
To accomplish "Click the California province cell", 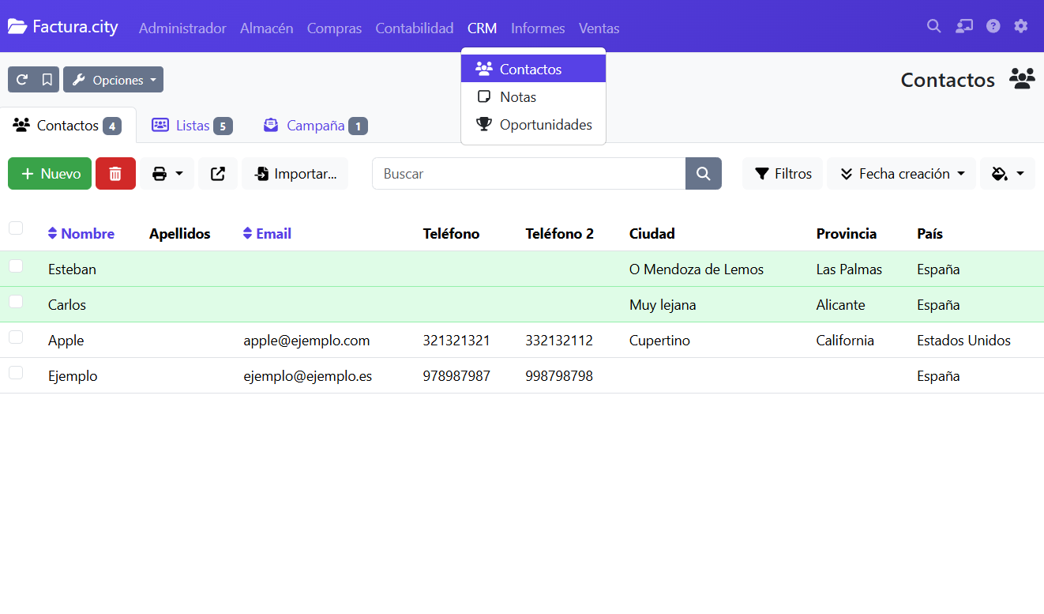I will tap(845, 341).
